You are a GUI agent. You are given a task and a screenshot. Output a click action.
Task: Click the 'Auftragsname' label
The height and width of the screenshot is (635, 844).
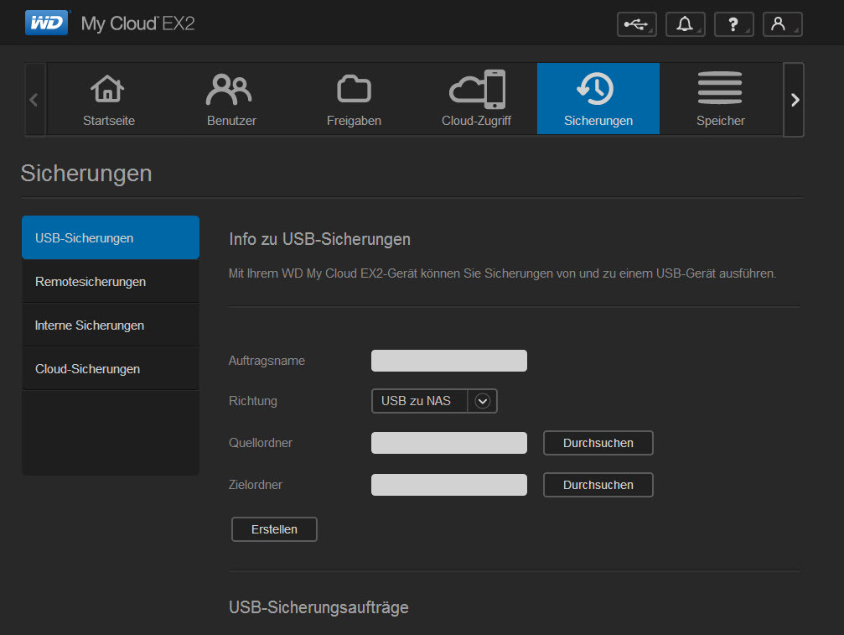pyautogui.click(x=267, y=361)
